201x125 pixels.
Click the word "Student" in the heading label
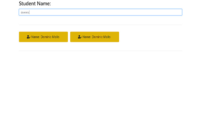point(27,4)
